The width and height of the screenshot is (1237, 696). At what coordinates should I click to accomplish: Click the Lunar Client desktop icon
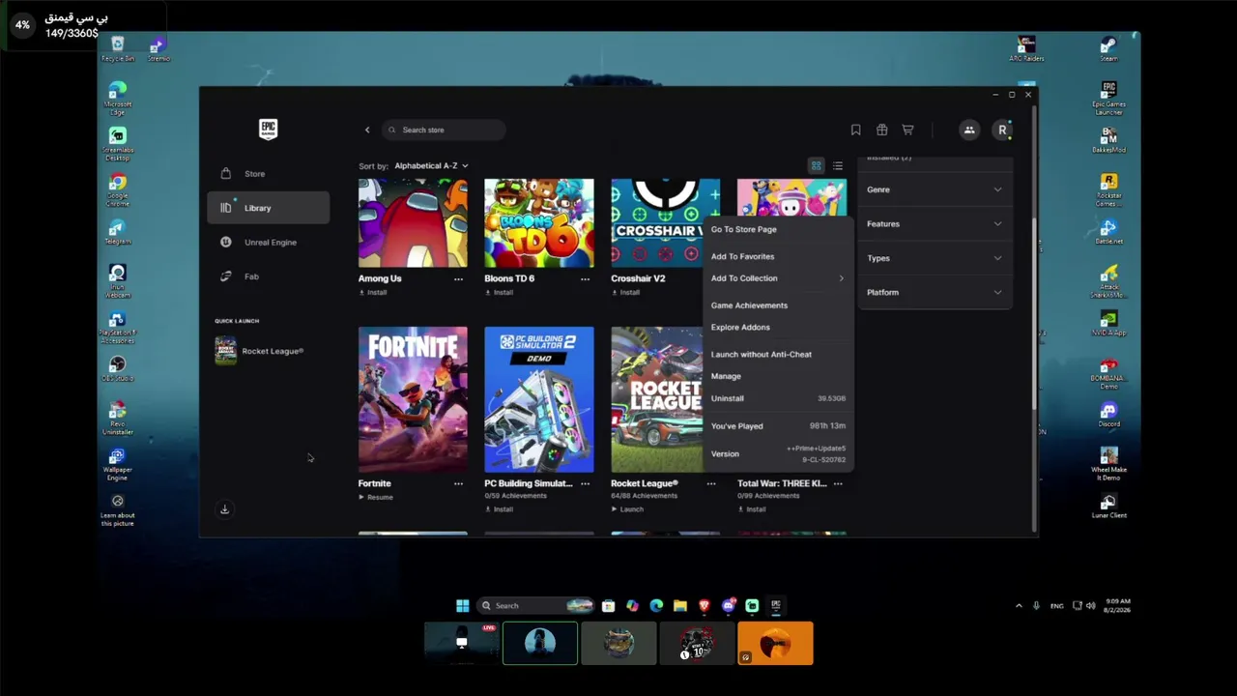1108,506
